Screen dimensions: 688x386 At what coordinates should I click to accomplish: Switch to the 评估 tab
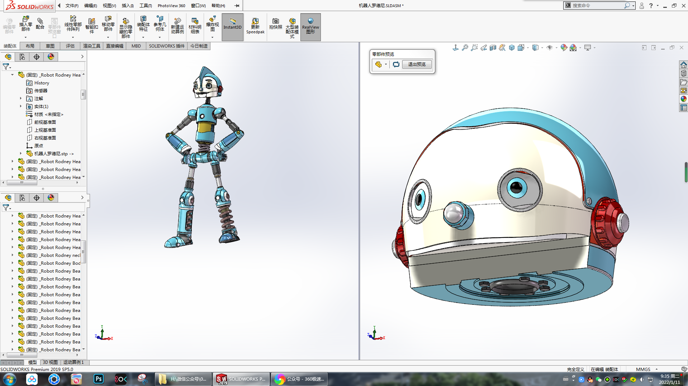point(70,46)
